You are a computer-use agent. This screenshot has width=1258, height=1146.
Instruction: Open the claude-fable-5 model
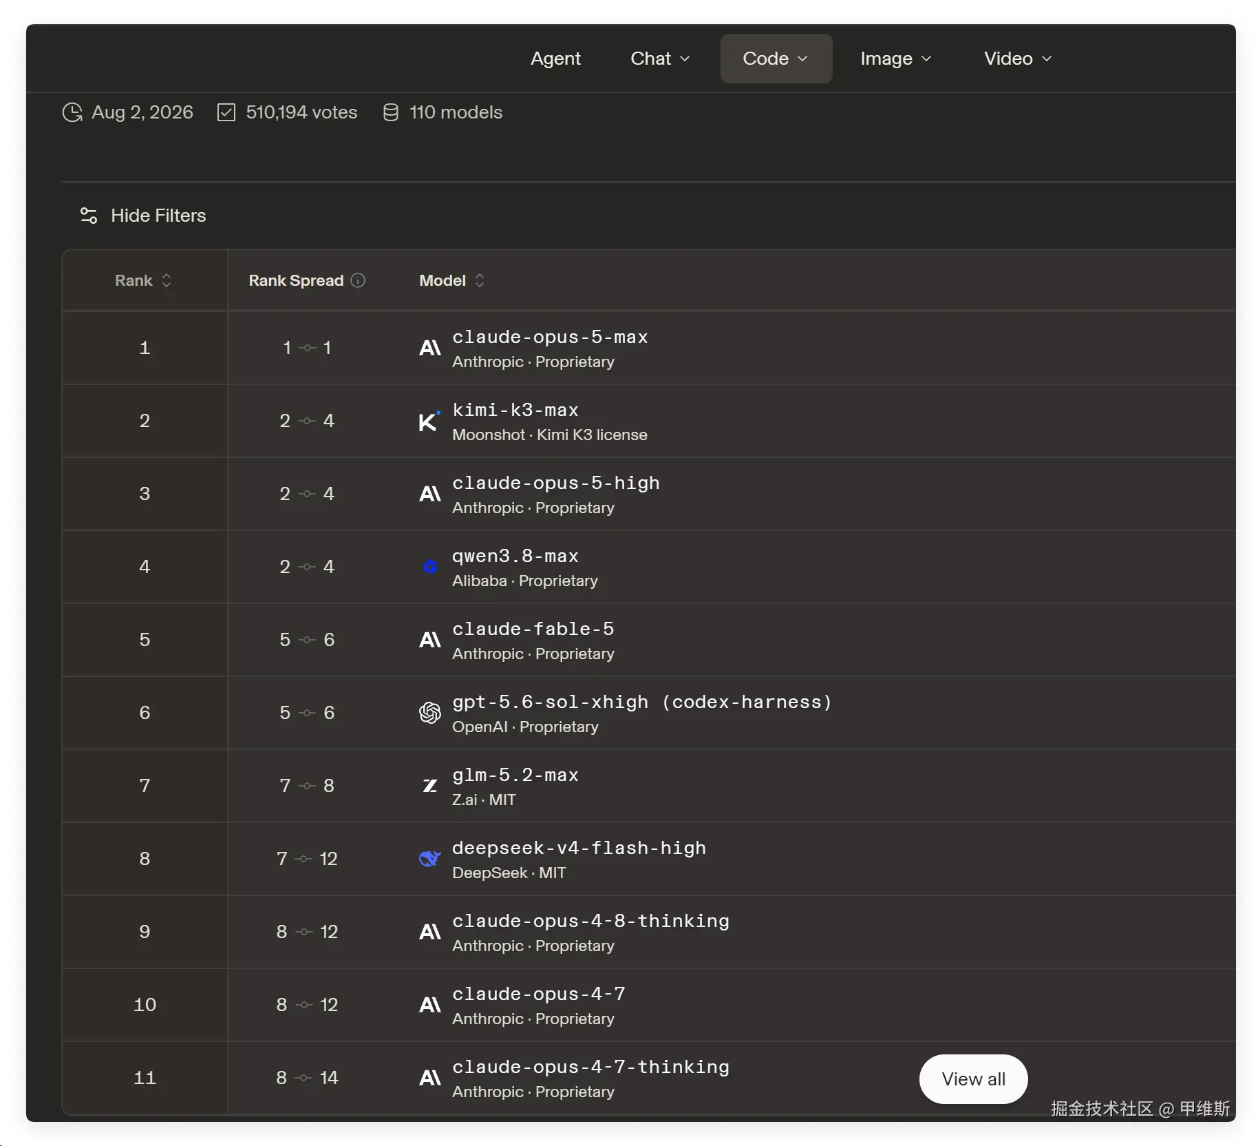[533, 629]
